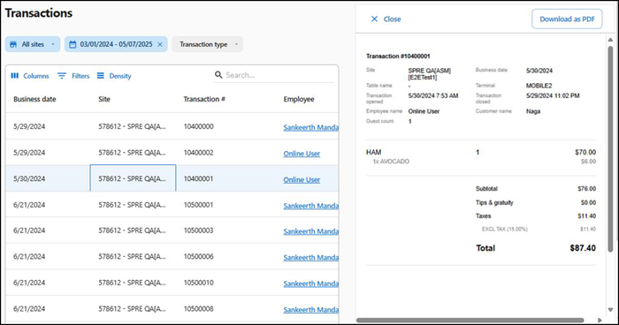Download the receipt as PDF

coord(567,19)
